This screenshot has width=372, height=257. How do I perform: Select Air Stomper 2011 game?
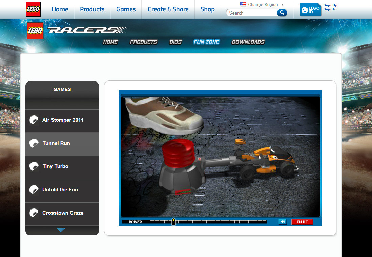click(62, 120)
